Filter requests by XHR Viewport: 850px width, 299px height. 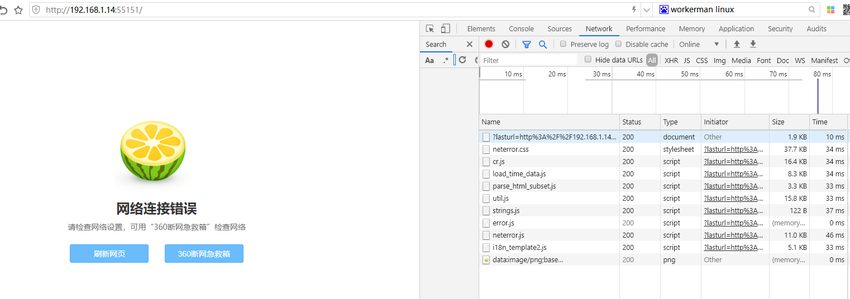(671, 60)
